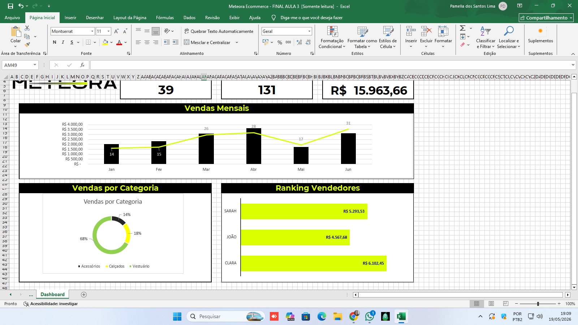The width and height of the screenshot is (578, 325).
Task: Switch to Page Layout view
Action: [x=491, y=304]
